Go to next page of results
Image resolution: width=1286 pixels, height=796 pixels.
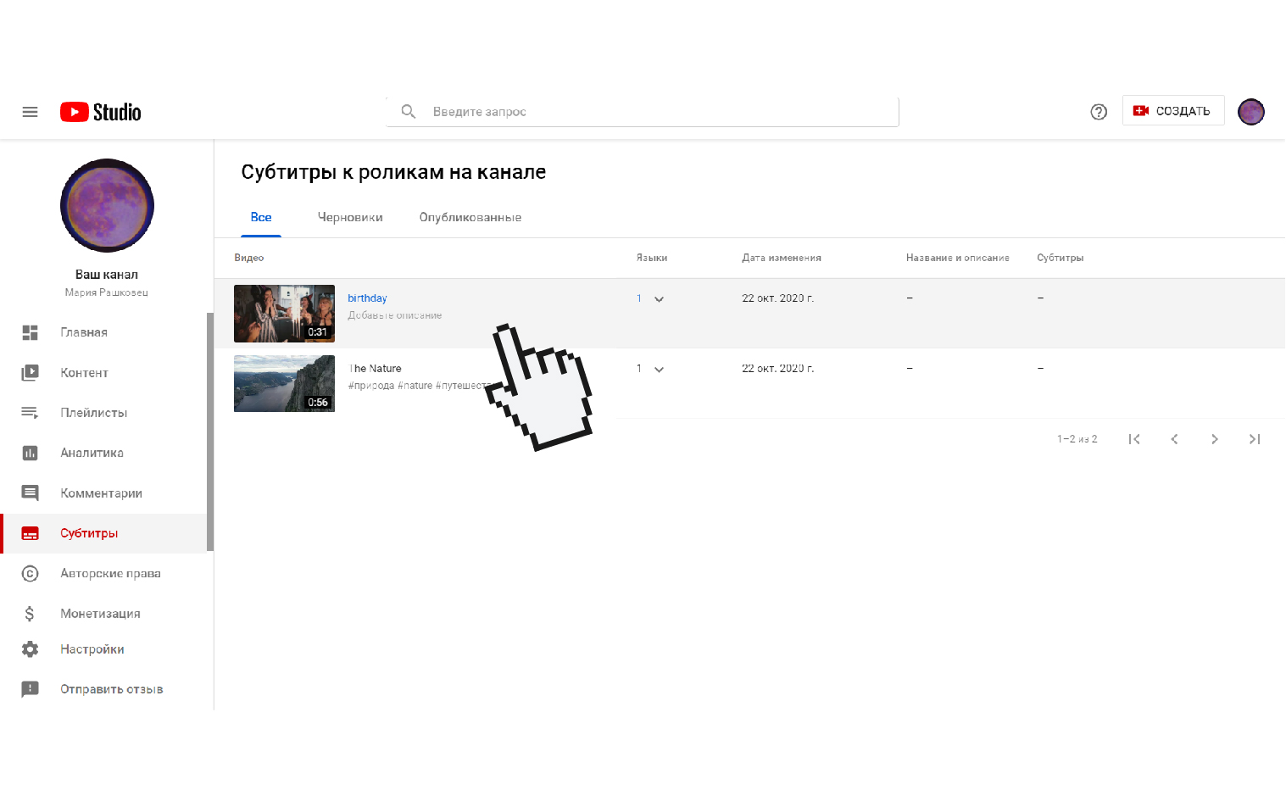tap(1214, 439)
